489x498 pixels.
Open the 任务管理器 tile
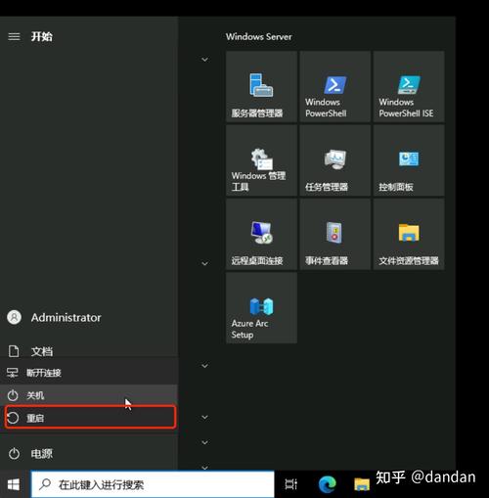coord(335,160)
